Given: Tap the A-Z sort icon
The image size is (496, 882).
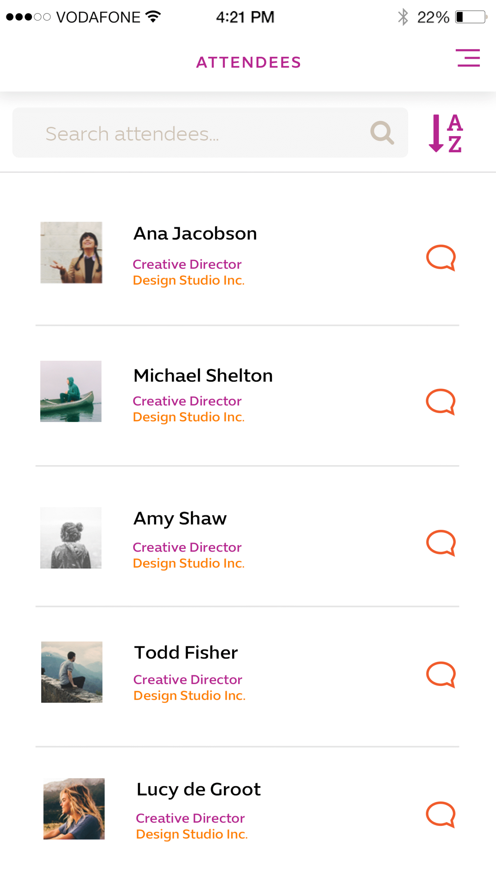Looking at the screenshot, I should point(446,133).
